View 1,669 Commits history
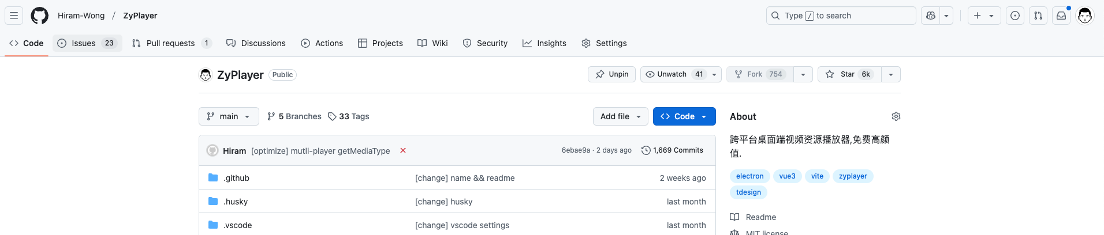Image resolution: width=1104 pixels, height=235 pixels. click(672, 150)
